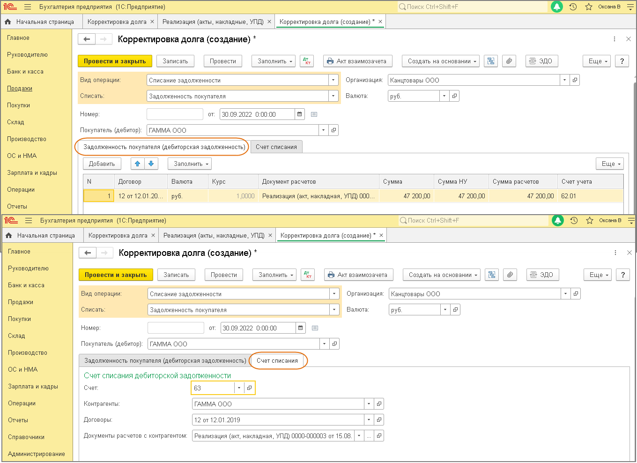Click Провести и закрыть in the upper window
Image resolution: width=637 pixels, height=463 pixels.
(115, 61)
